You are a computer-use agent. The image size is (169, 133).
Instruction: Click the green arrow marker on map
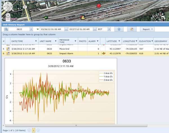tap(46, 18)
